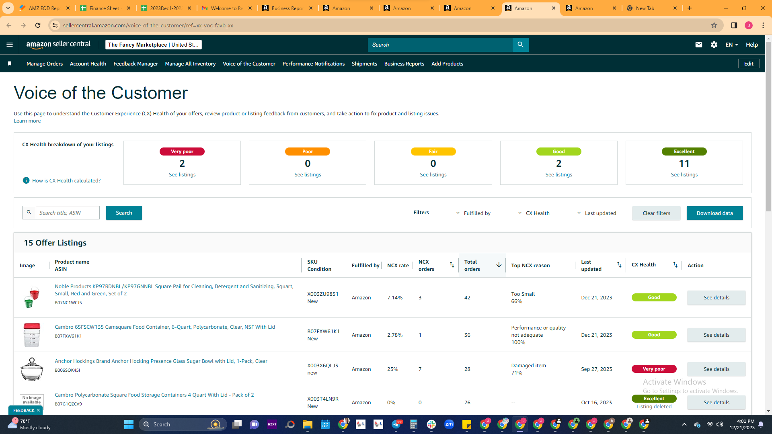Click the Help link in the header
Viewport: 772px width, 434px height.
(x=751, y=45)
